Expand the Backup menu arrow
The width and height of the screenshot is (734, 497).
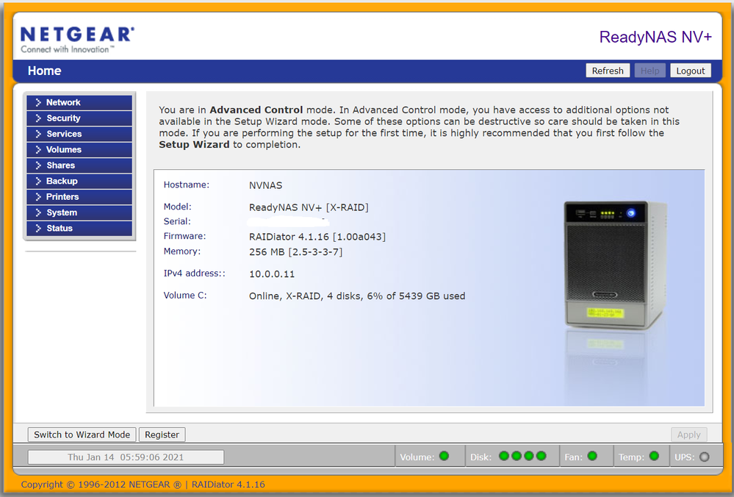(x=38, y=181)
